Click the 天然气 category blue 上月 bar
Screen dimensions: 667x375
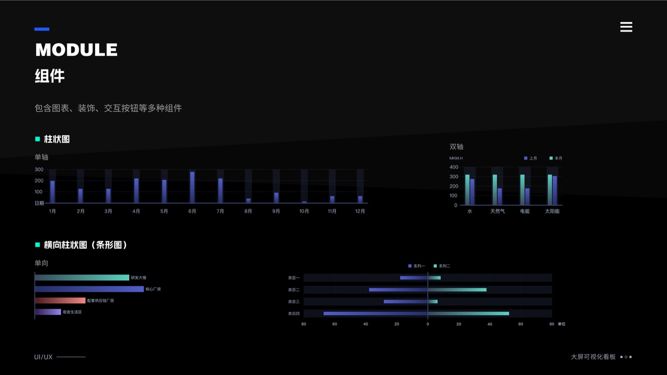coord(500,197)
